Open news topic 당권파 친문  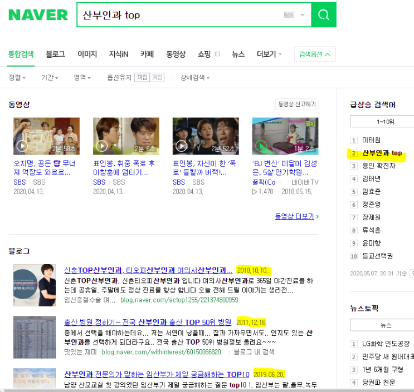[x=379, y=383]
